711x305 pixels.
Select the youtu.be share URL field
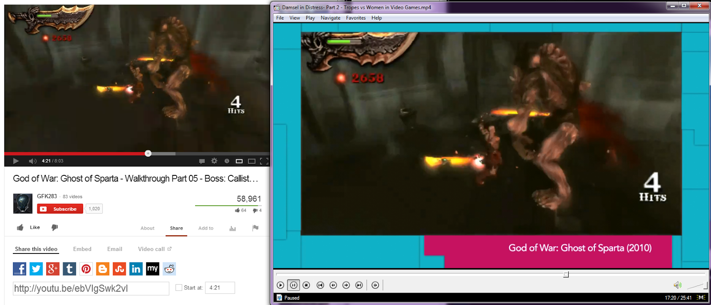[91, 289]
